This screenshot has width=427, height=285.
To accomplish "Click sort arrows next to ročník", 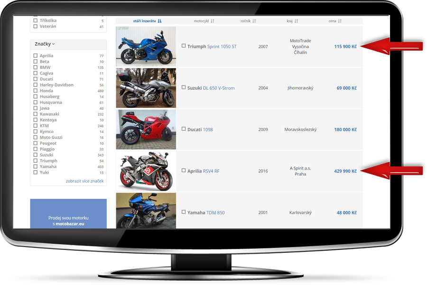I will tap(254, 21).
